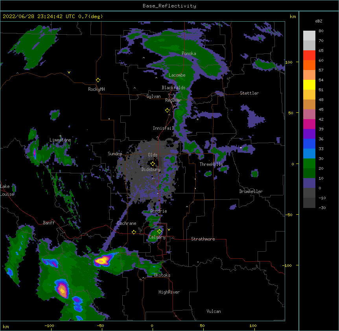
Task: Click the 80 value in the dBZ legend
Action: click(321, 31)
